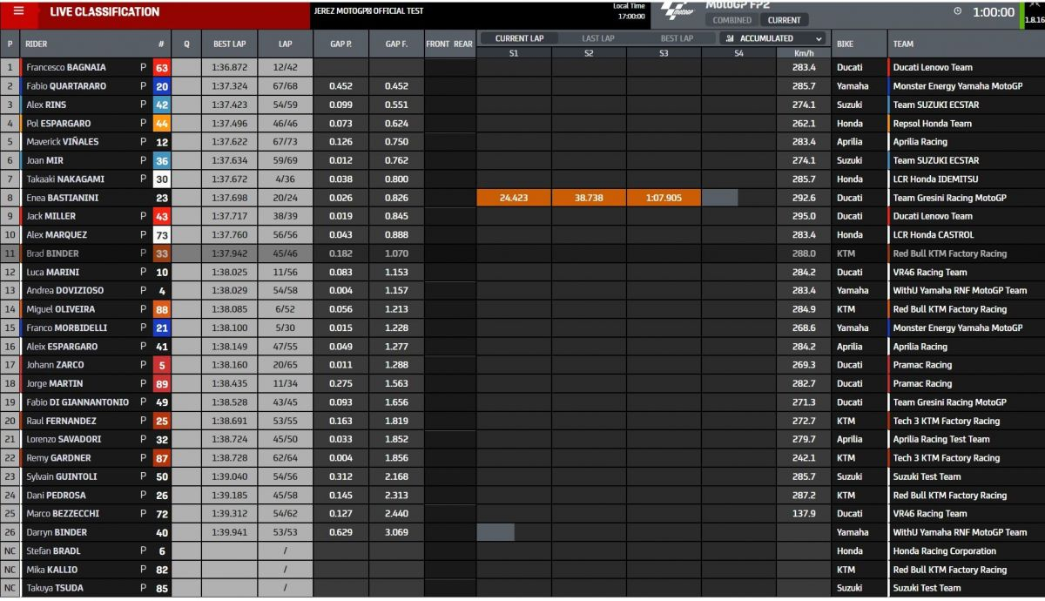
Task: Click the JEREZ MOTOGP OFFICIAL TEST title
Action: [368, 11]
